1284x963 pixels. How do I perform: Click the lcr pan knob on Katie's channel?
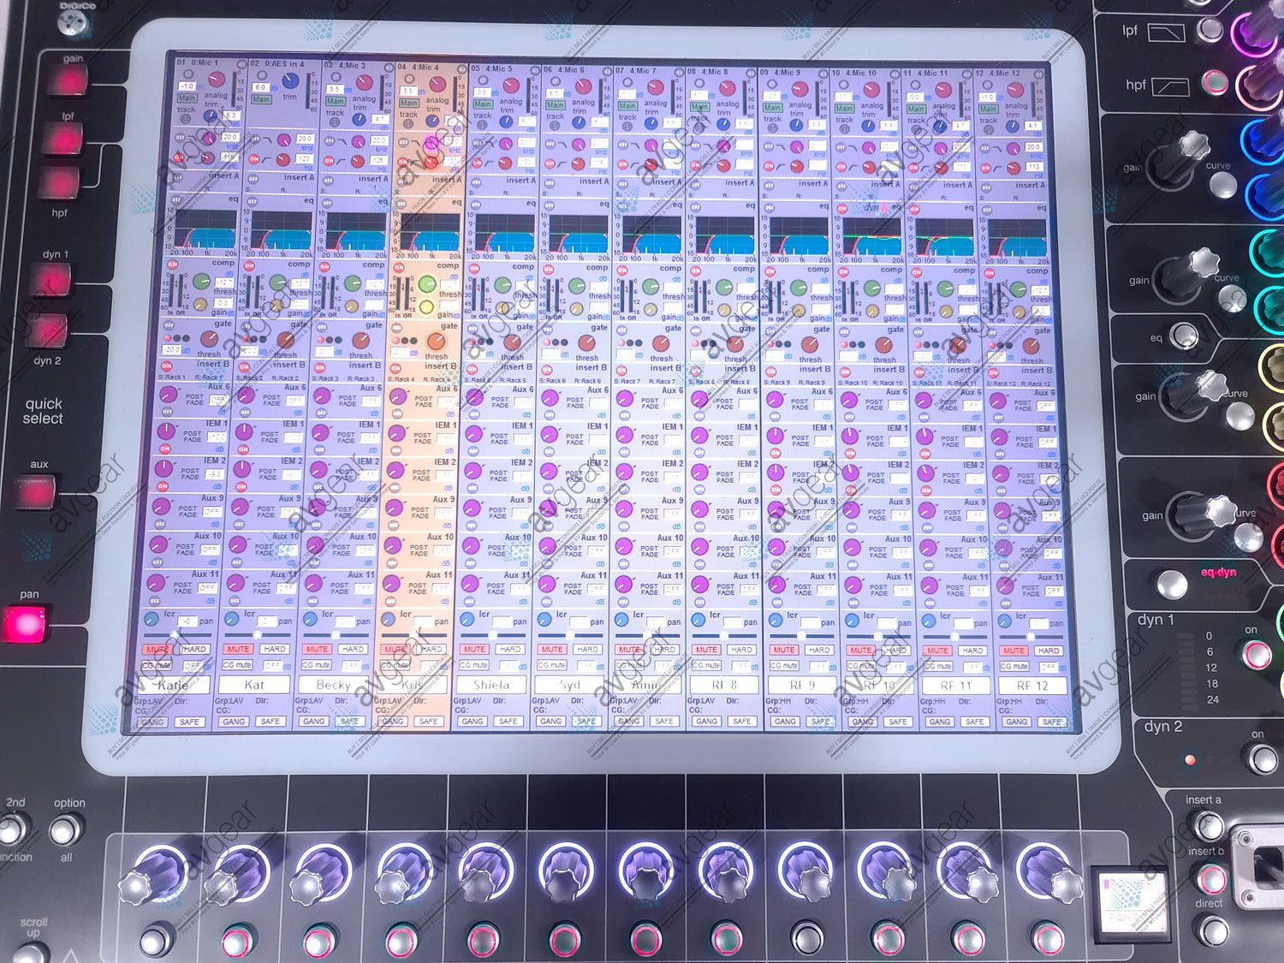(x=152, y=618)
